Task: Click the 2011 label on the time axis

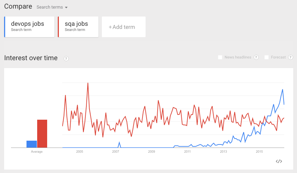Action: [x=188, y=152]
